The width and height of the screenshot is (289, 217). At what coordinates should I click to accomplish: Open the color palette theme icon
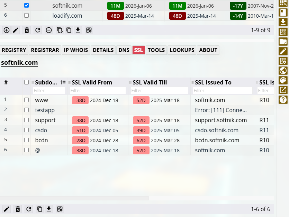tap(283, 80)
